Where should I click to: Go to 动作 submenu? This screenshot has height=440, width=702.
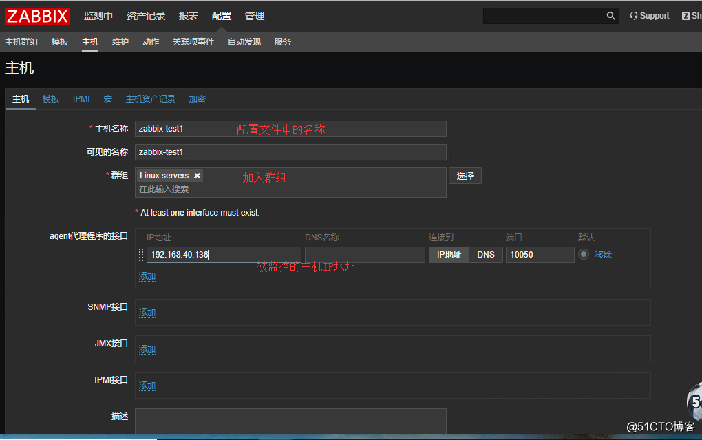(151, 42)
